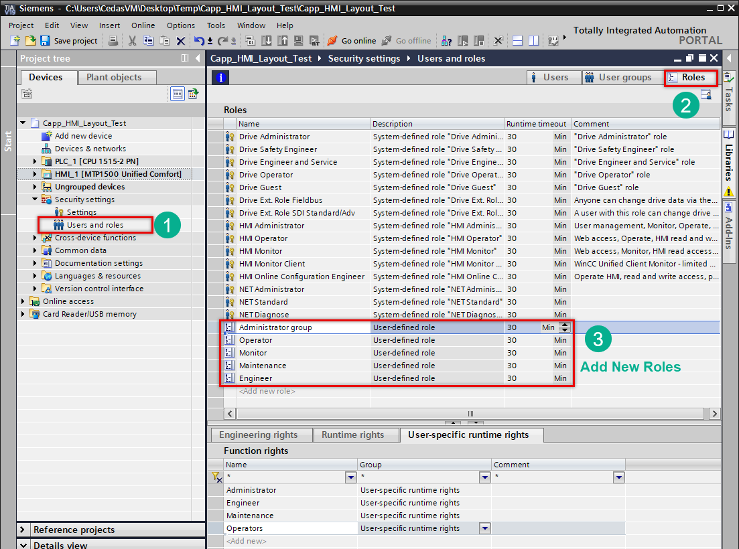
Task: Expand the PLC_1 tree node
Action: (36, 161)
